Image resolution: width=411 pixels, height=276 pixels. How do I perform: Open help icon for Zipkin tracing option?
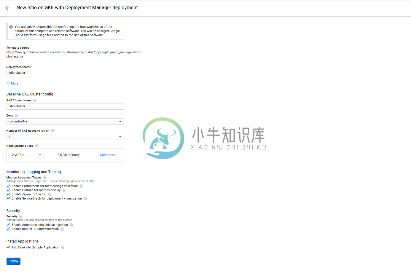50,194
